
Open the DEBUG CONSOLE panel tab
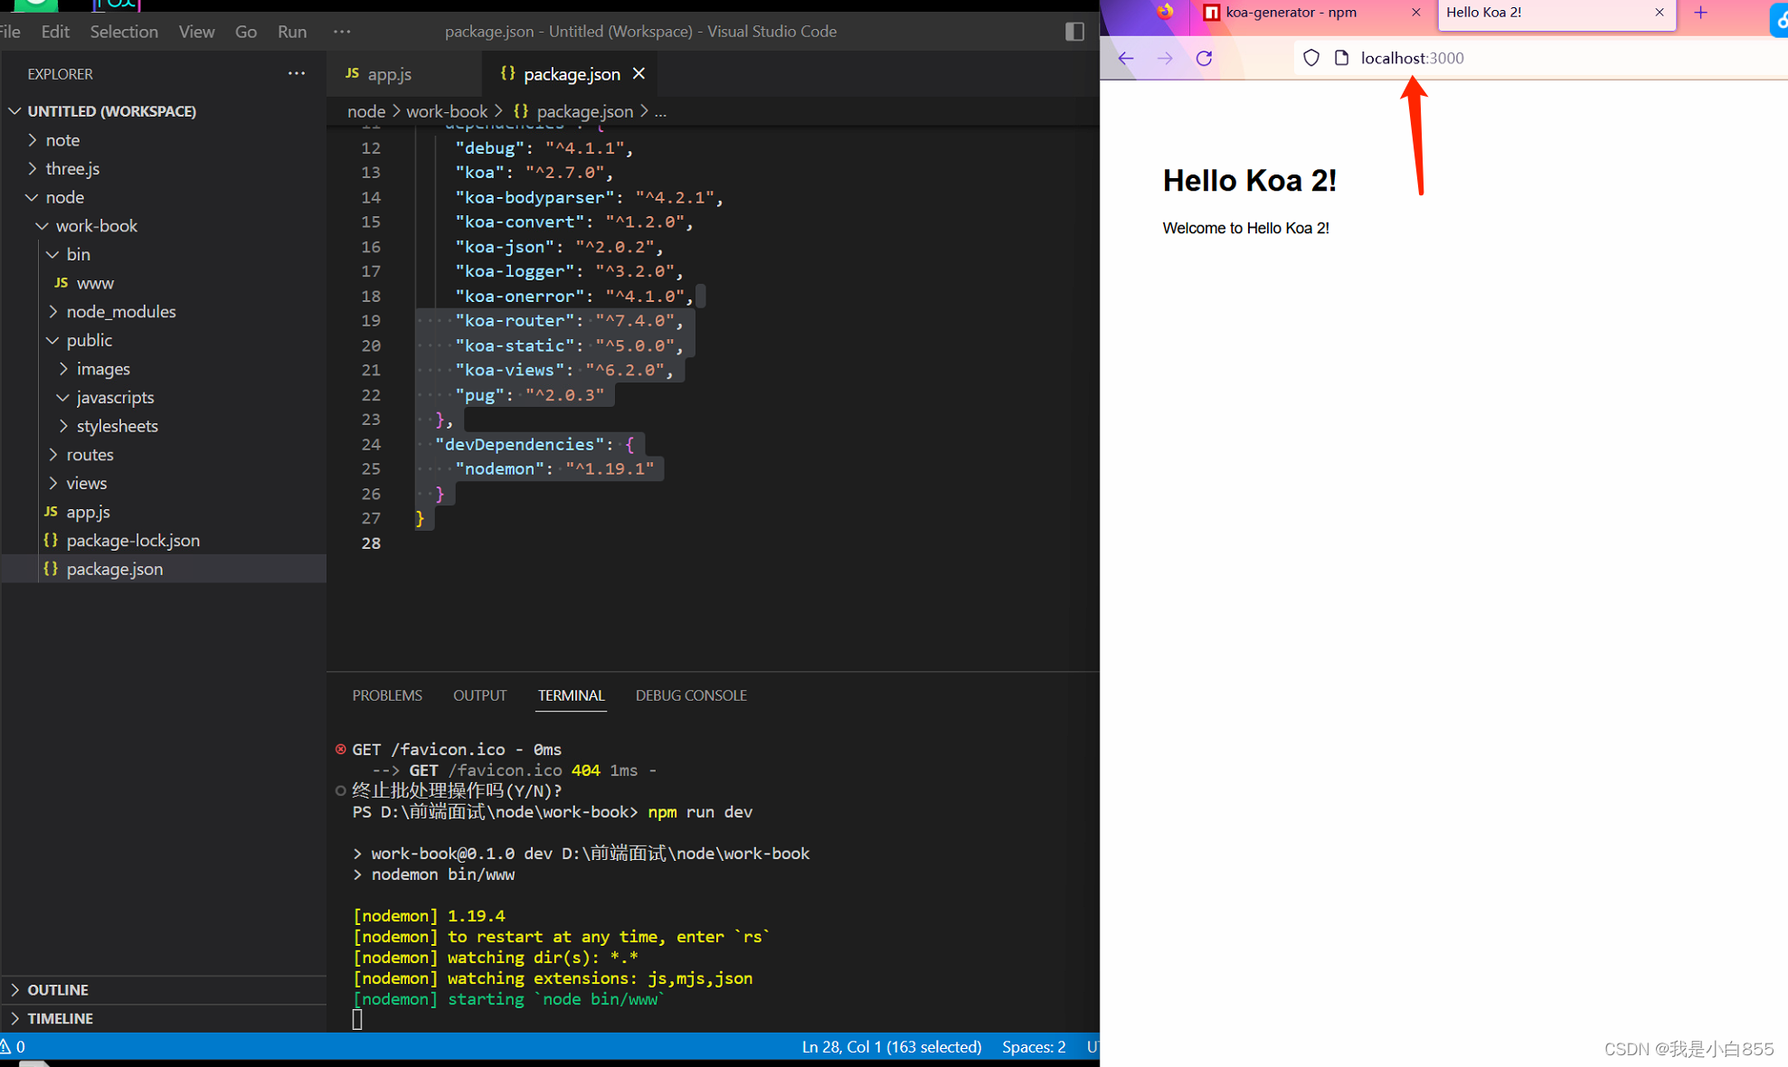tap(690, 695)
